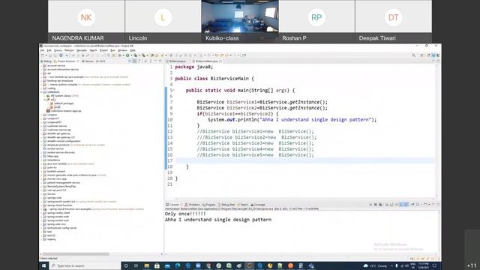This screenshot has width=480, height=270.
Task: Select the spring-web-mvc project
Action: (x=57, y=224)
